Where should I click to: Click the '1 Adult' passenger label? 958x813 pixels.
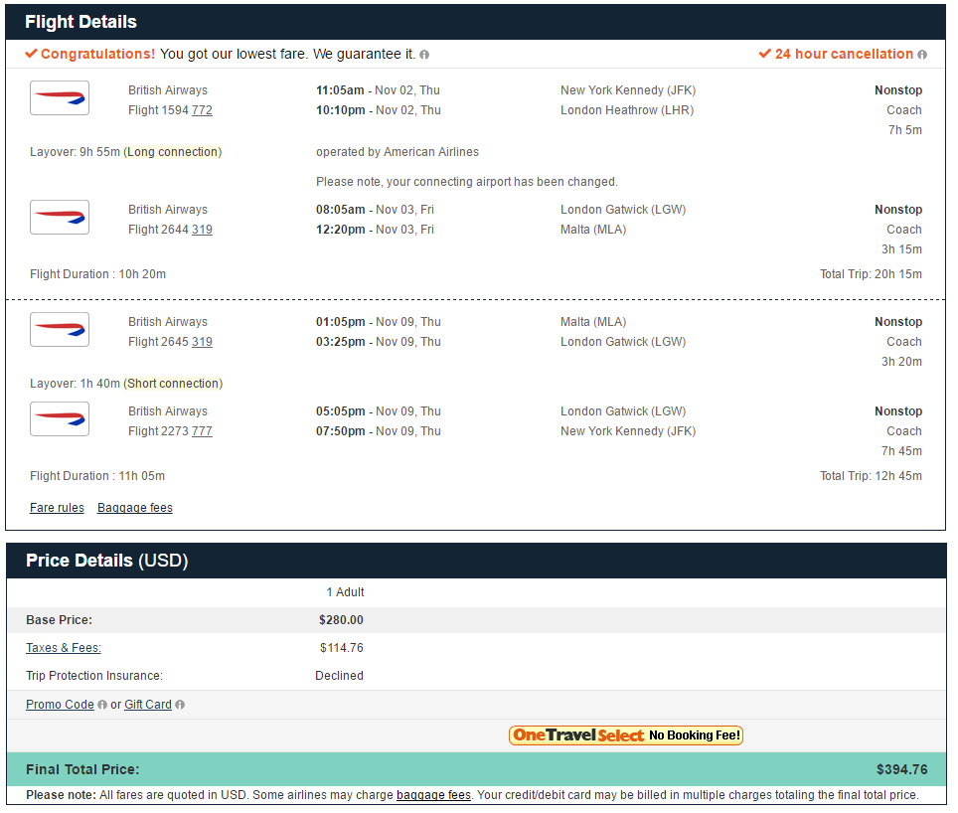(x=345, y=592)
